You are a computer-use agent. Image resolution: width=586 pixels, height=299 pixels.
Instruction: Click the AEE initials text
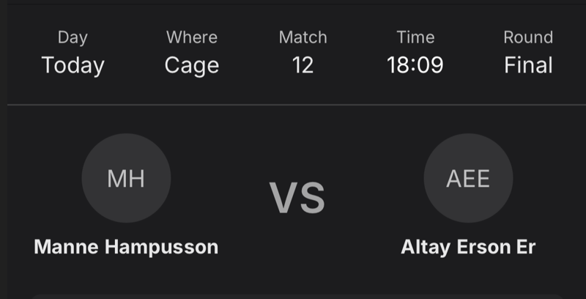[468, 179]
